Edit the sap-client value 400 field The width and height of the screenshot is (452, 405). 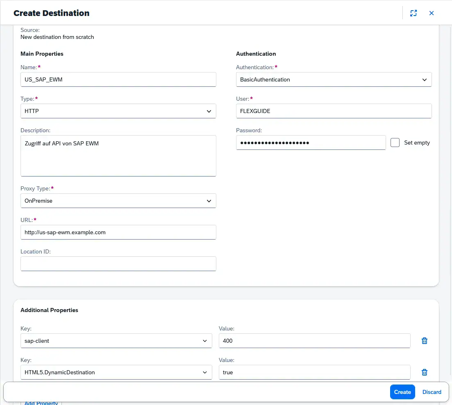click(x=314, y=341)
